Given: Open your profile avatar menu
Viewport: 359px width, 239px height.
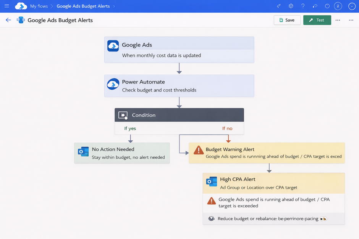Looking at the screenshot, I should pos(351,6).
